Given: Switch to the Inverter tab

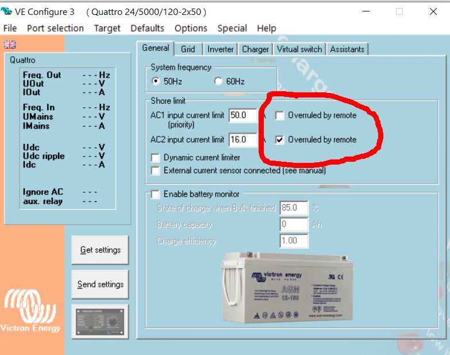Looking at the screenshot, I should (221, 49).
